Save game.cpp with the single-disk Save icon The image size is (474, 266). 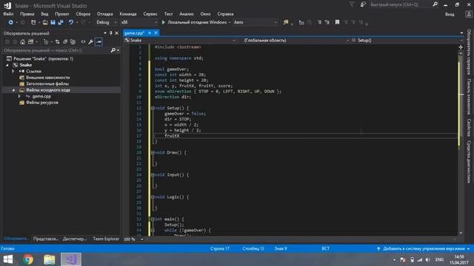[53, 22]
